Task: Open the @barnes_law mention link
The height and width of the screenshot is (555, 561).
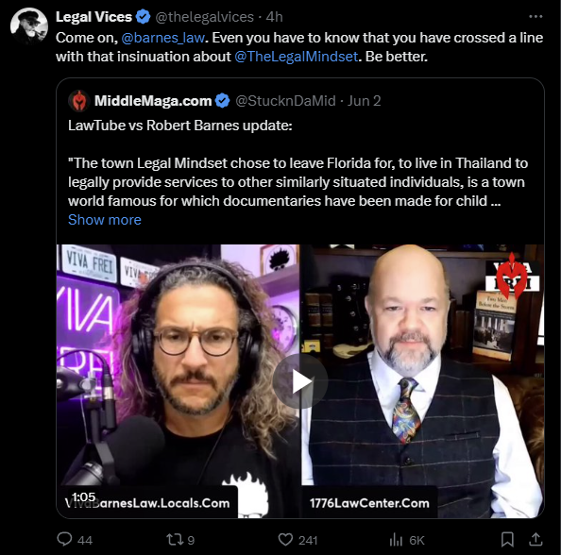Action: pos(162,38)
